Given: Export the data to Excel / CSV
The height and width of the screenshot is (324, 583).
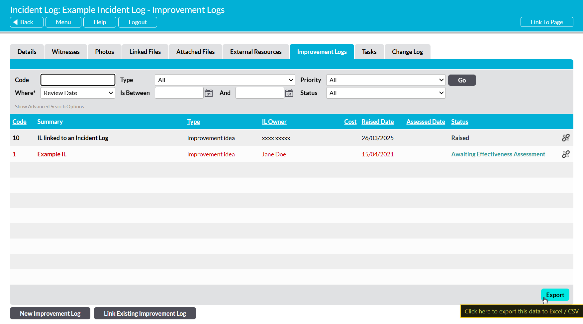Looking at the screenshot, I should [x=555, y=295].
